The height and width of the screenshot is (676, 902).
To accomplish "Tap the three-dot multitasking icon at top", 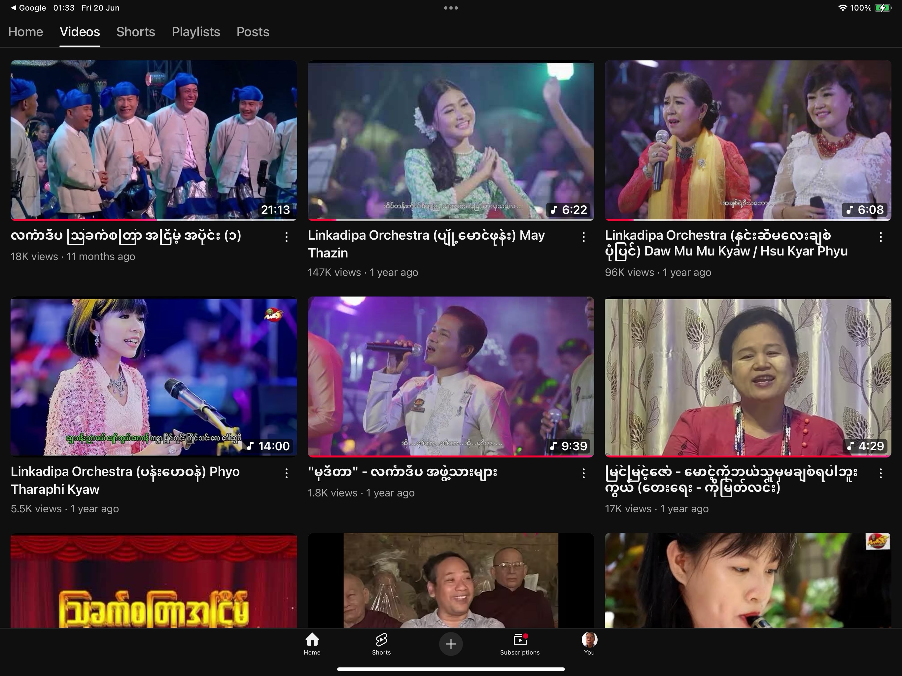I will [x=451, y=8].
